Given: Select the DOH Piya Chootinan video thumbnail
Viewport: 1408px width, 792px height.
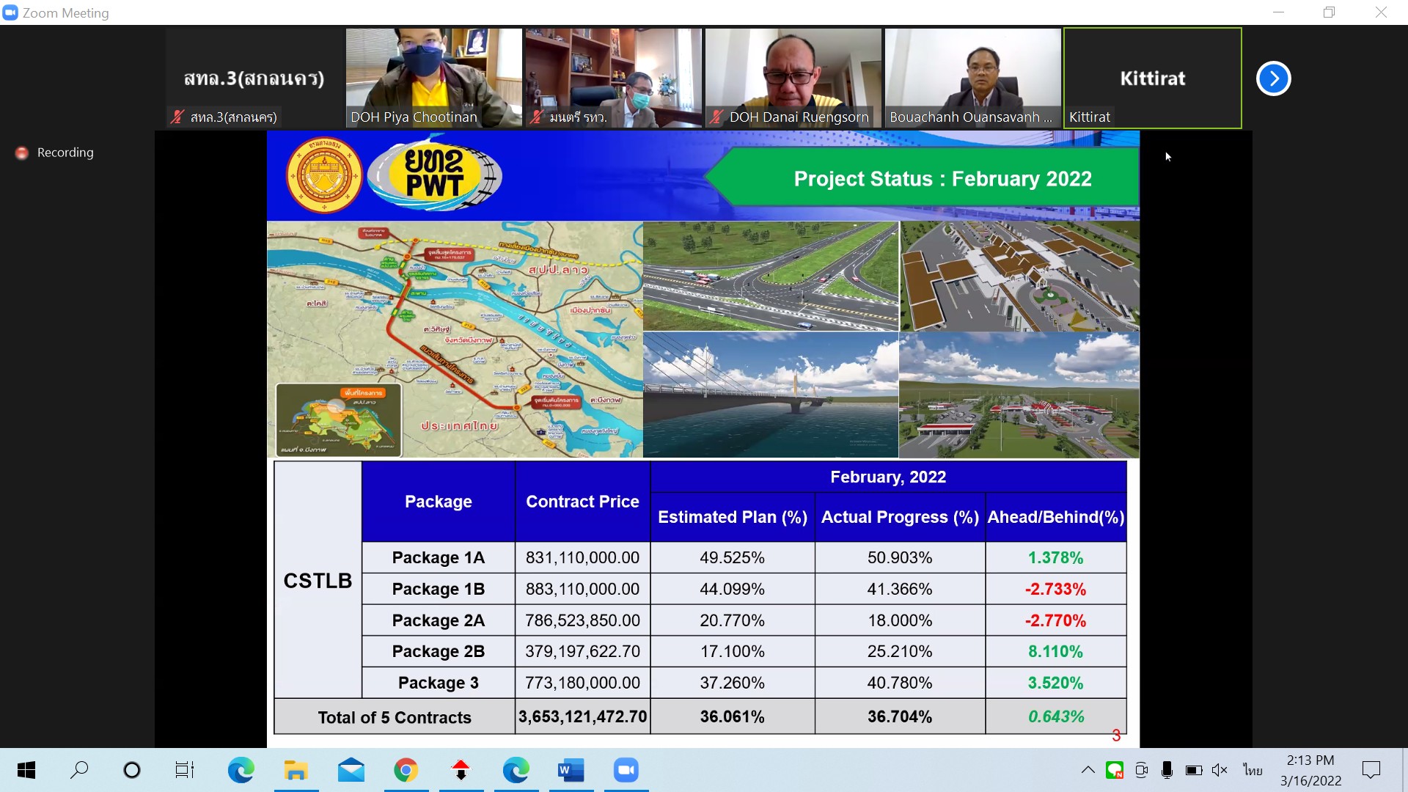Looking at the screenshot, I should [x=433, y=77].
